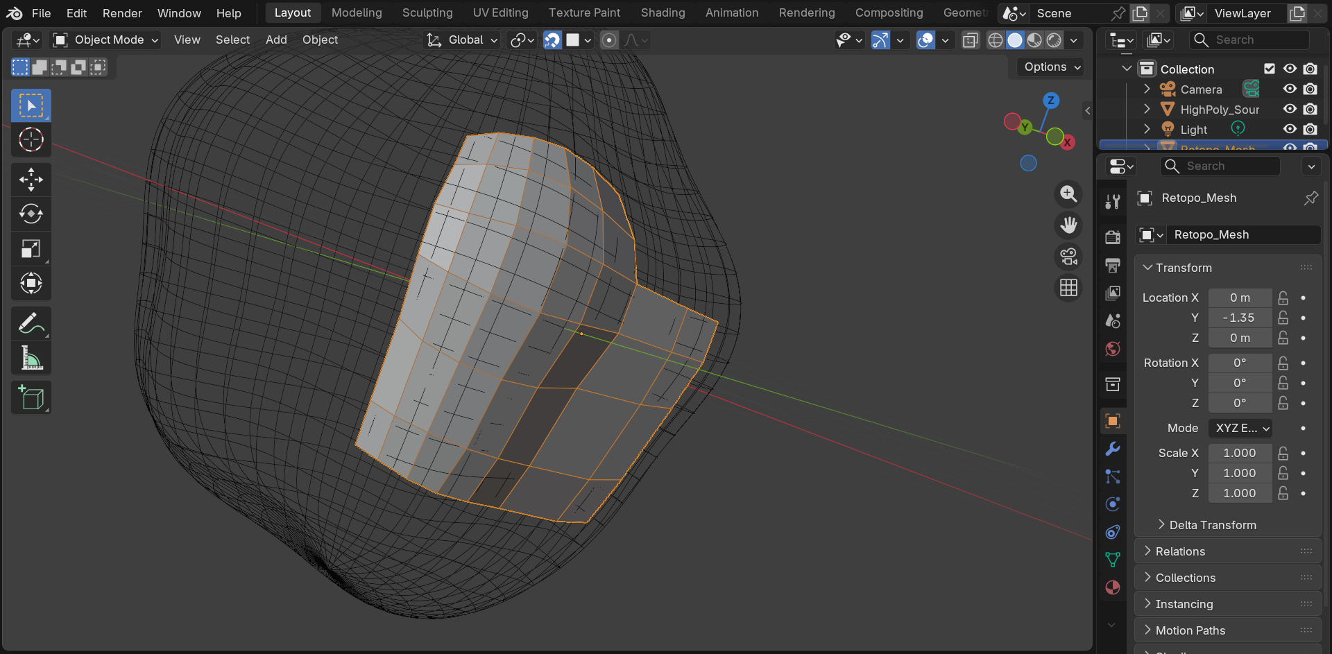Activate the Transform tool

(31, 283)
